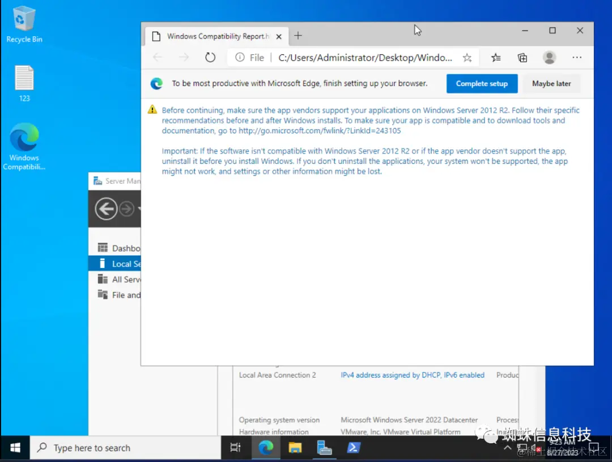This screenshot has height=462, width=612.
Task: Click Local Area Connection 2 label
Action: [277, 375]
